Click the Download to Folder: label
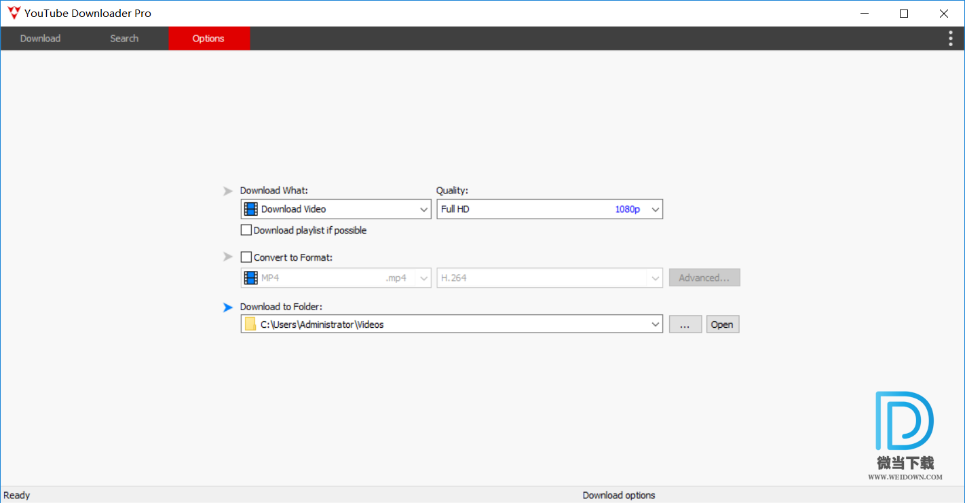Image resolution: width=965 pixels, height=503 pixels. click(x=281, y=307)
